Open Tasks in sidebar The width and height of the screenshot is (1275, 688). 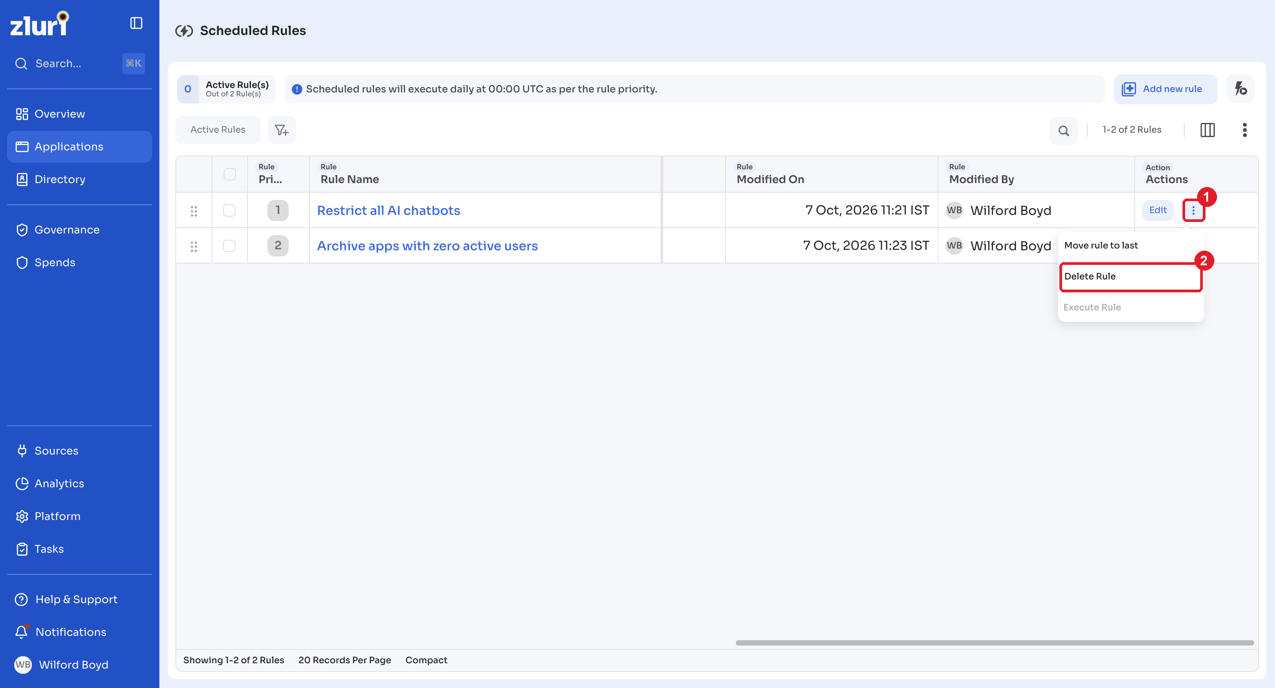(79, 549)
